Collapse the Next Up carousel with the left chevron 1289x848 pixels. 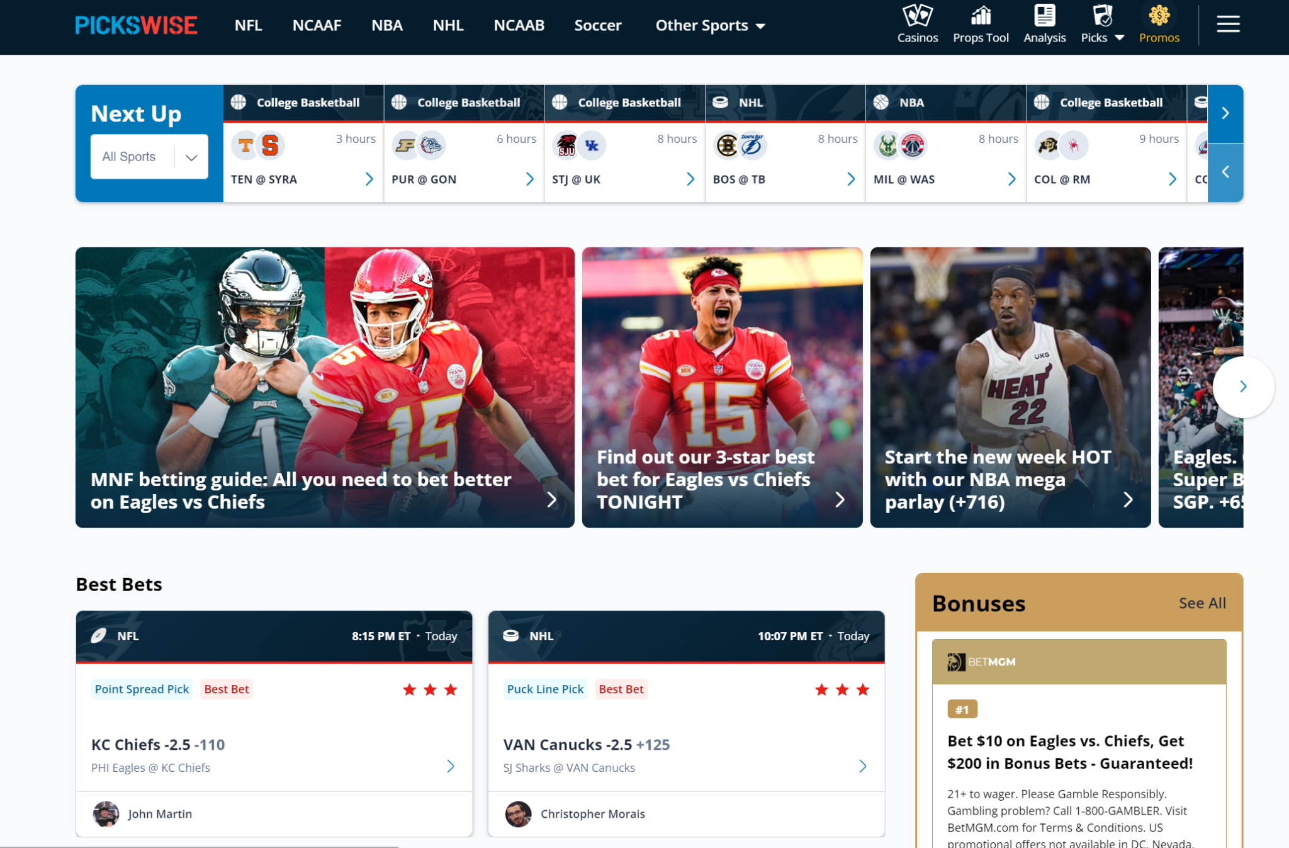click(1225, 172)
